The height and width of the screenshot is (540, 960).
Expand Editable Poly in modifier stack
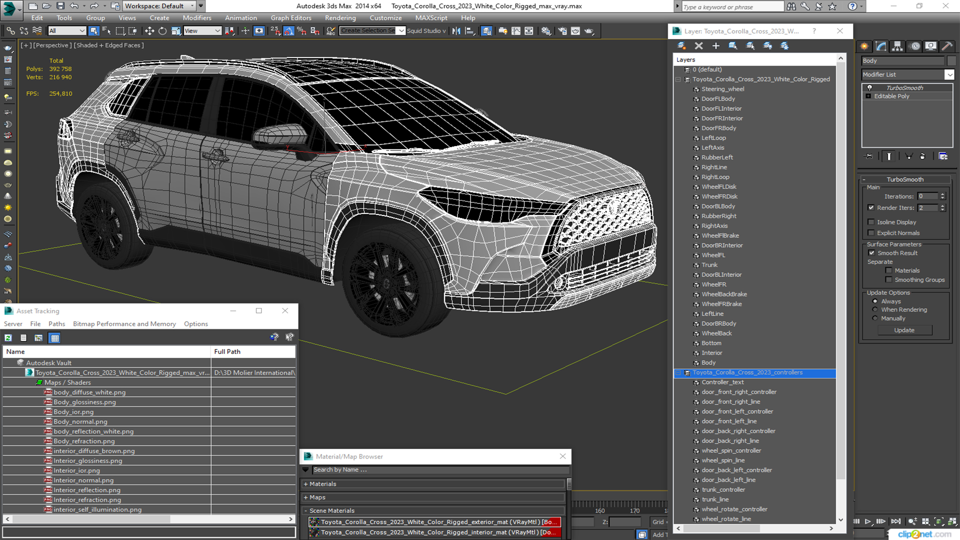click(868, 96)
